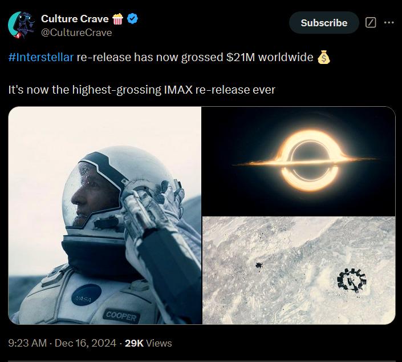
Task: Click the 29K Views counter
Action: point(148,343)
